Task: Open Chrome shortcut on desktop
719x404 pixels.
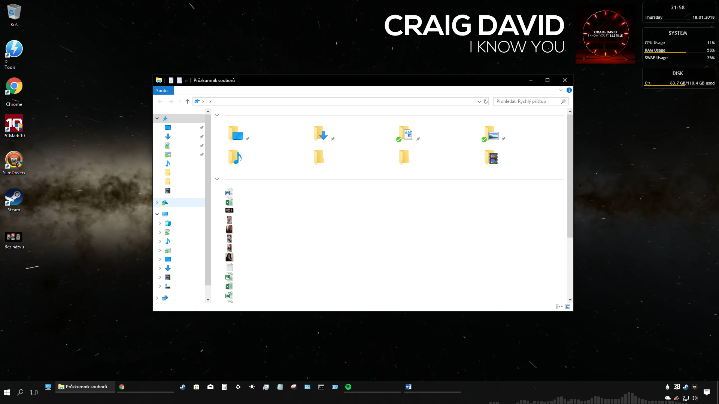Action: [14, 92]
